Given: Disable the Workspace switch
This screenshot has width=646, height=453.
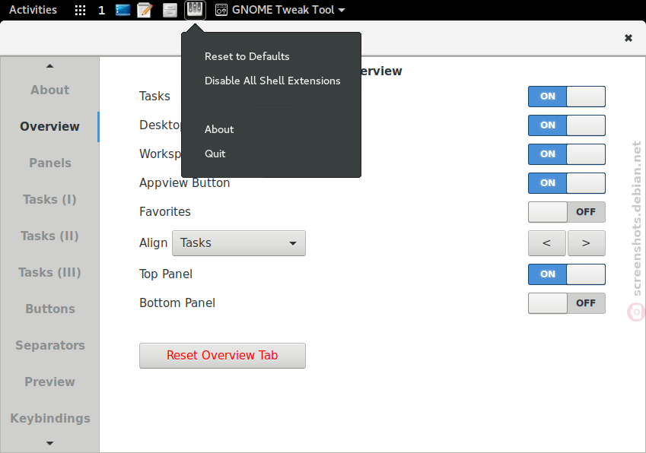Looking at the screenshot, I should 566,154.
